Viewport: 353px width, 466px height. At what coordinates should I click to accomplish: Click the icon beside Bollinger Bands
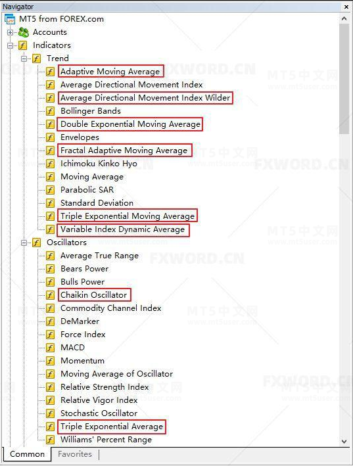(50, 111)
